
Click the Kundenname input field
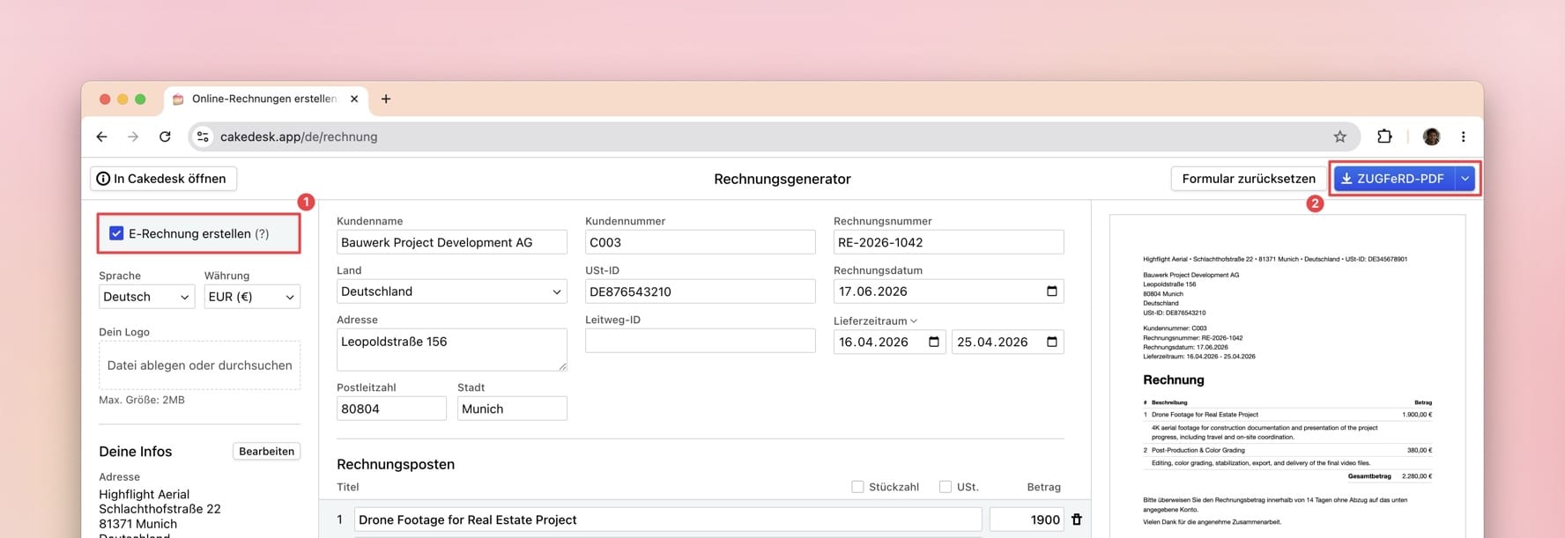(x=451, y=242)
